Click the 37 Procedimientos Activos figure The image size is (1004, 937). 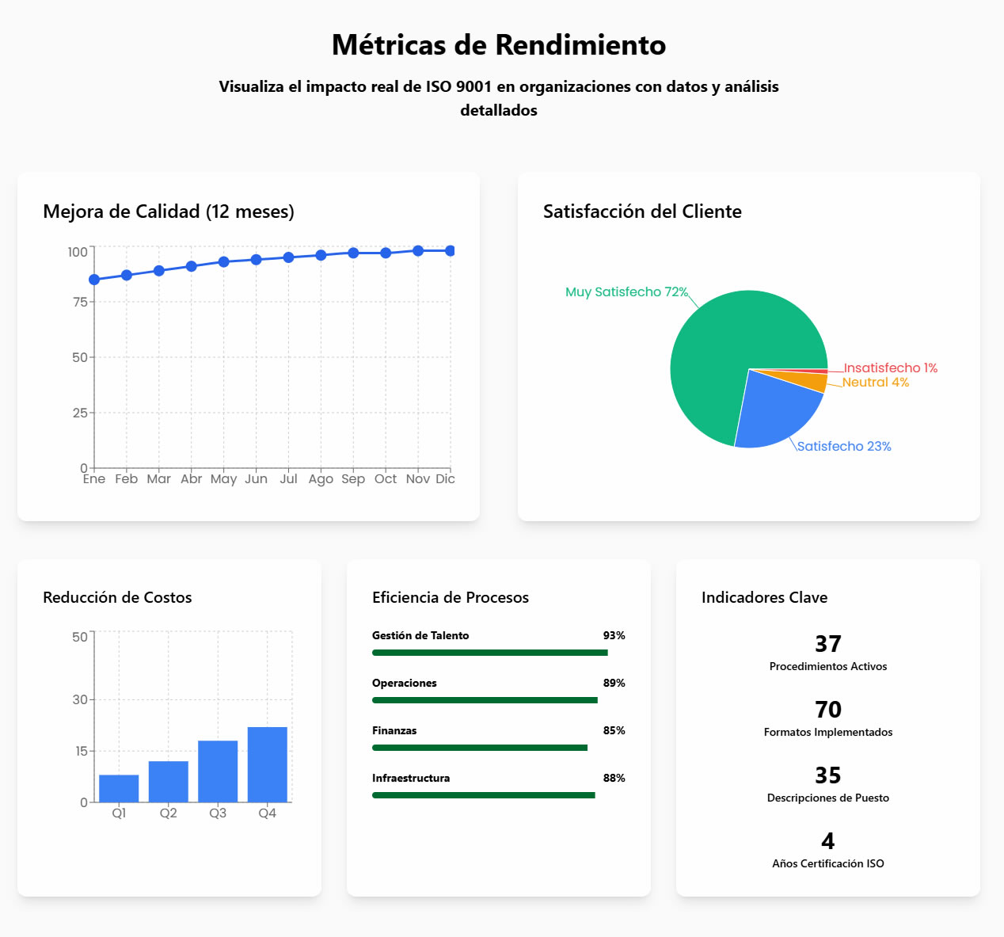[827, 644]
